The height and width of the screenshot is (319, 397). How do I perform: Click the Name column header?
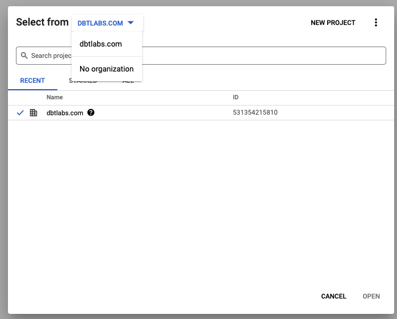pyautogui.click(x=55, y=98)
